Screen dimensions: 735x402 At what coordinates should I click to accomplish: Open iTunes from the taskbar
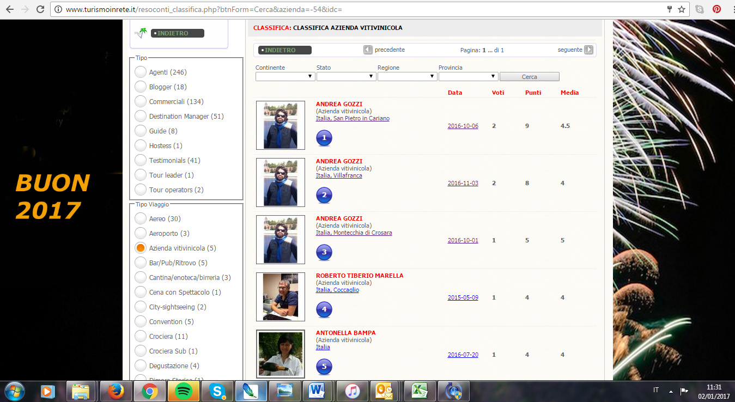[x=352, y=391]
